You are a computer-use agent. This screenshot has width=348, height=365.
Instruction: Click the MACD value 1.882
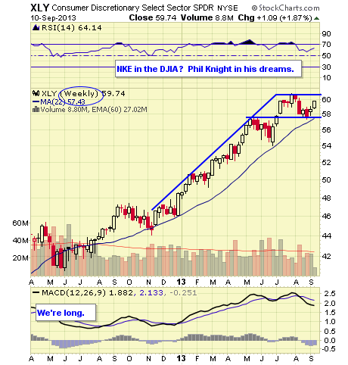click(x=121, y=293)
